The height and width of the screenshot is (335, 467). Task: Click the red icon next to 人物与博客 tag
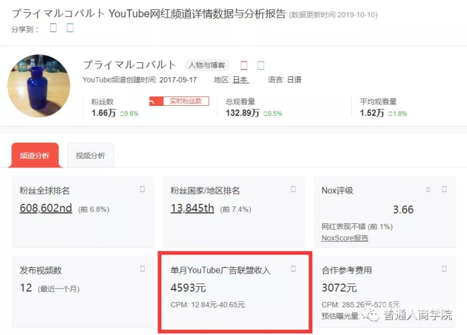[244, 65]
